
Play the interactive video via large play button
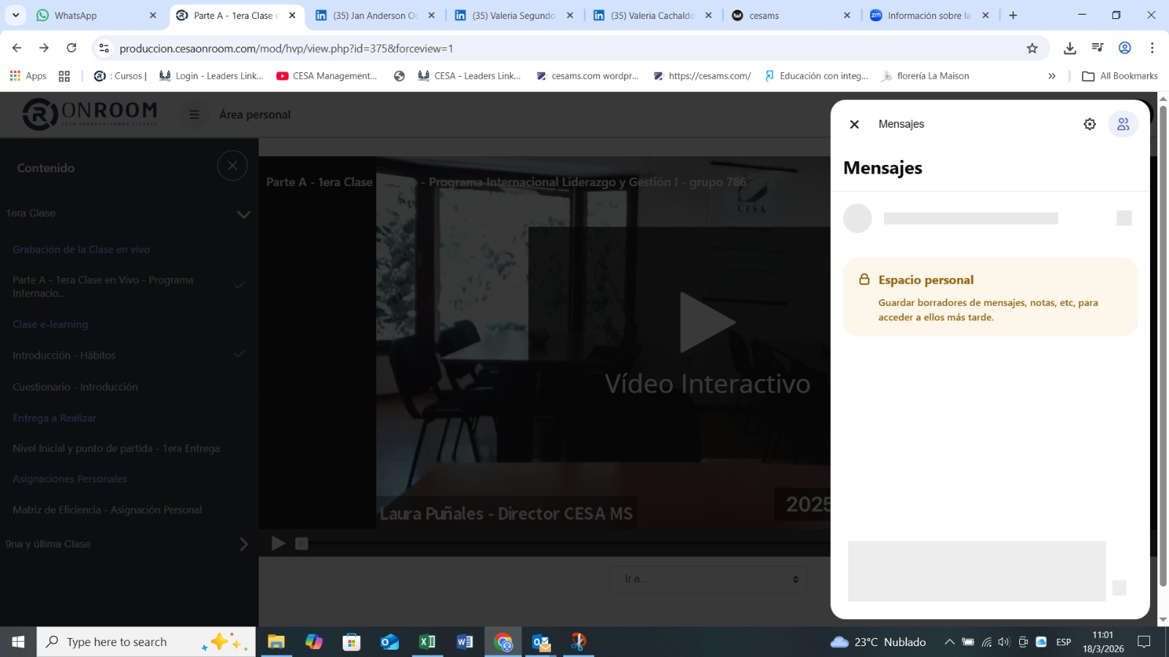(707, 323)
